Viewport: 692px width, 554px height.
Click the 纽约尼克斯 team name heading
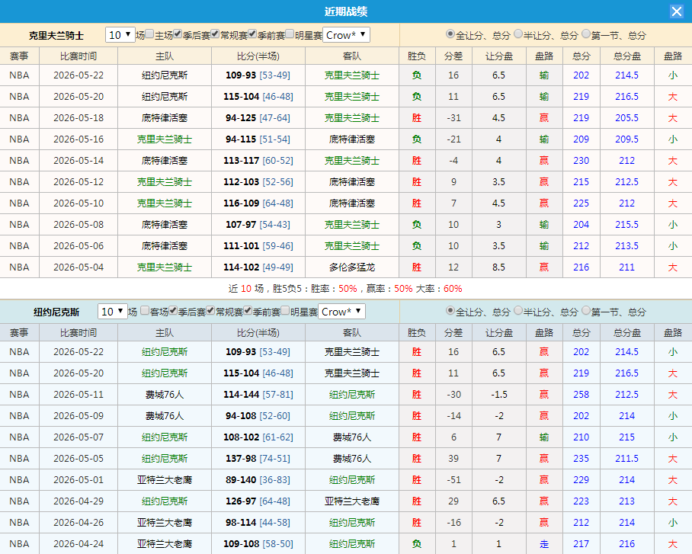pos(56,312)
